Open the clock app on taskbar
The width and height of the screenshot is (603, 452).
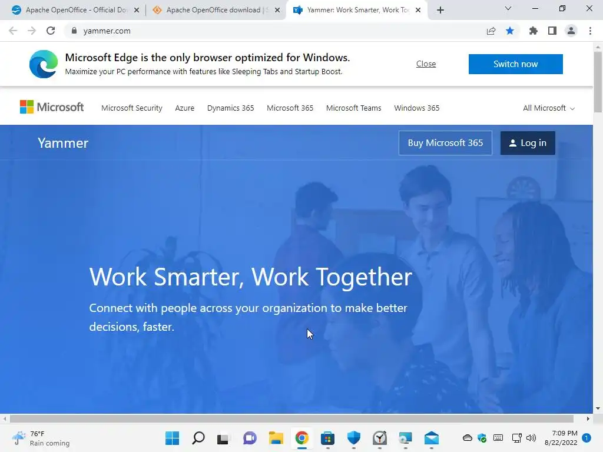[x=380, y=438]
